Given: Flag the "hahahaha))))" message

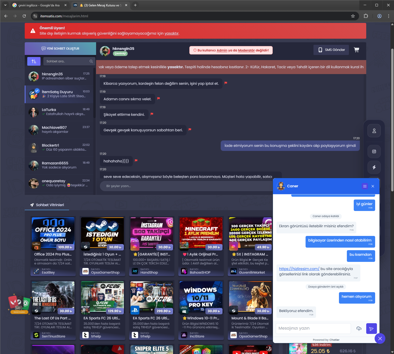Looking at the screenshot, I should pos(136,161).
